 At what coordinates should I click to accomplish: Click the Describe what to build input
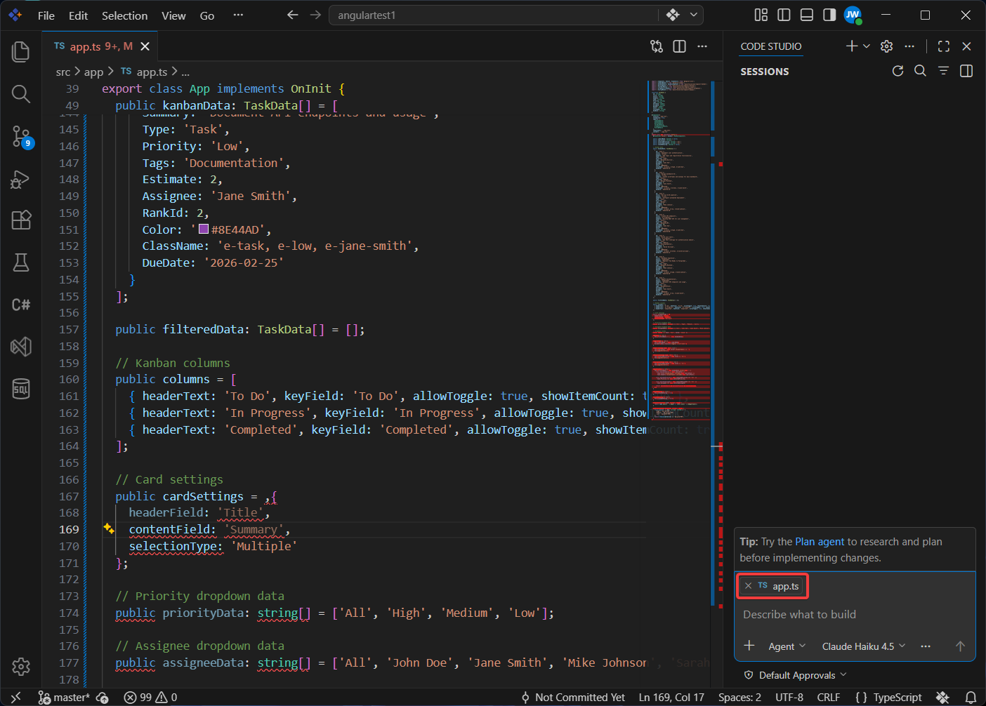click(x=855, y=615)
